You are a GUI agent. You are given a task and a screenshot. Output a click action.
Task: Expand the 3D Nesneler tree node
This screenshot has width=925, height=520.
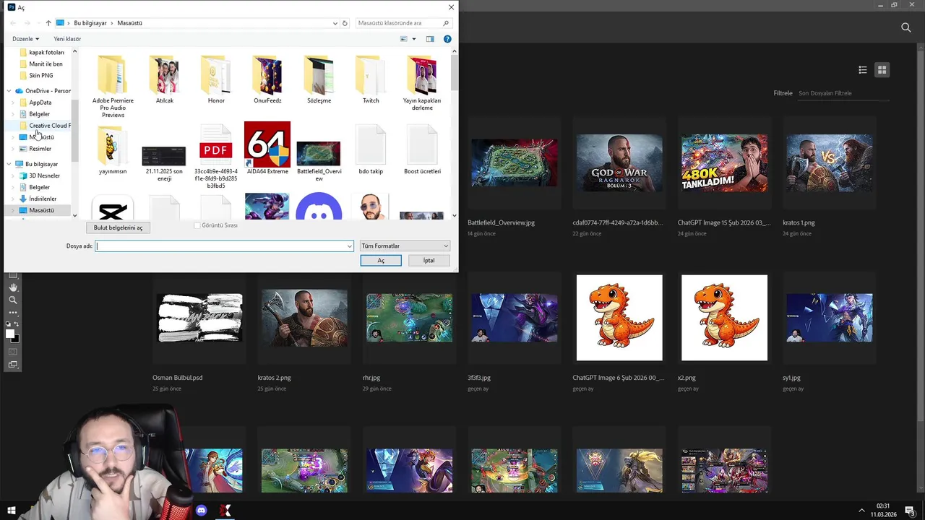click(13, 175)
